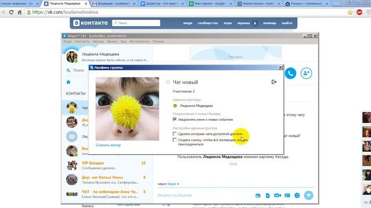Click the add participants icon in Skype

click(306, 73)
